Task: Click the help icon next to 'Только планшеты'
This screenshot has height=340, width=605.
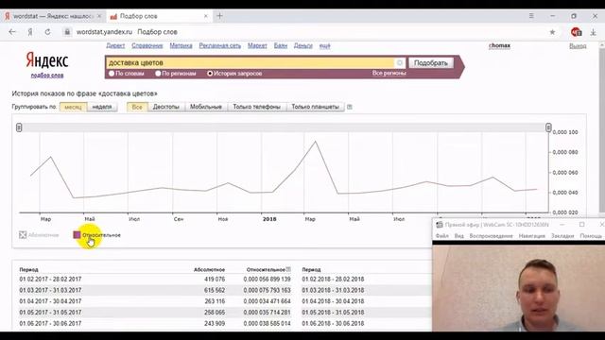Action: pos(350,107)
